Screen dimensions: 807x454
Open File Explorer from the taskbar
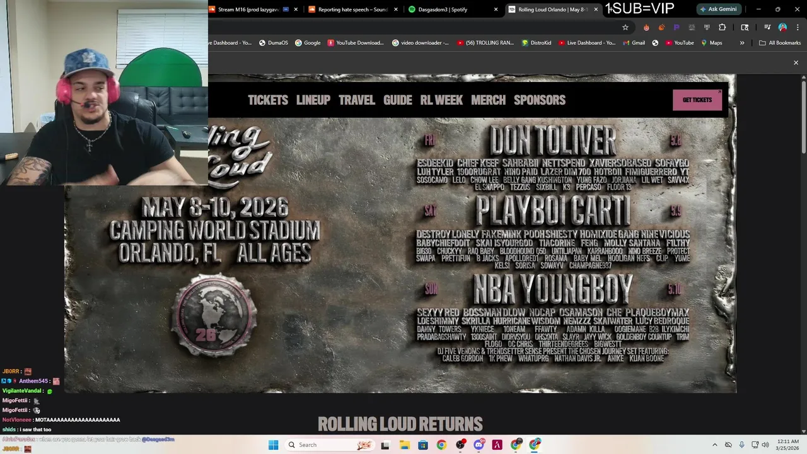click(x=404, y=445)
